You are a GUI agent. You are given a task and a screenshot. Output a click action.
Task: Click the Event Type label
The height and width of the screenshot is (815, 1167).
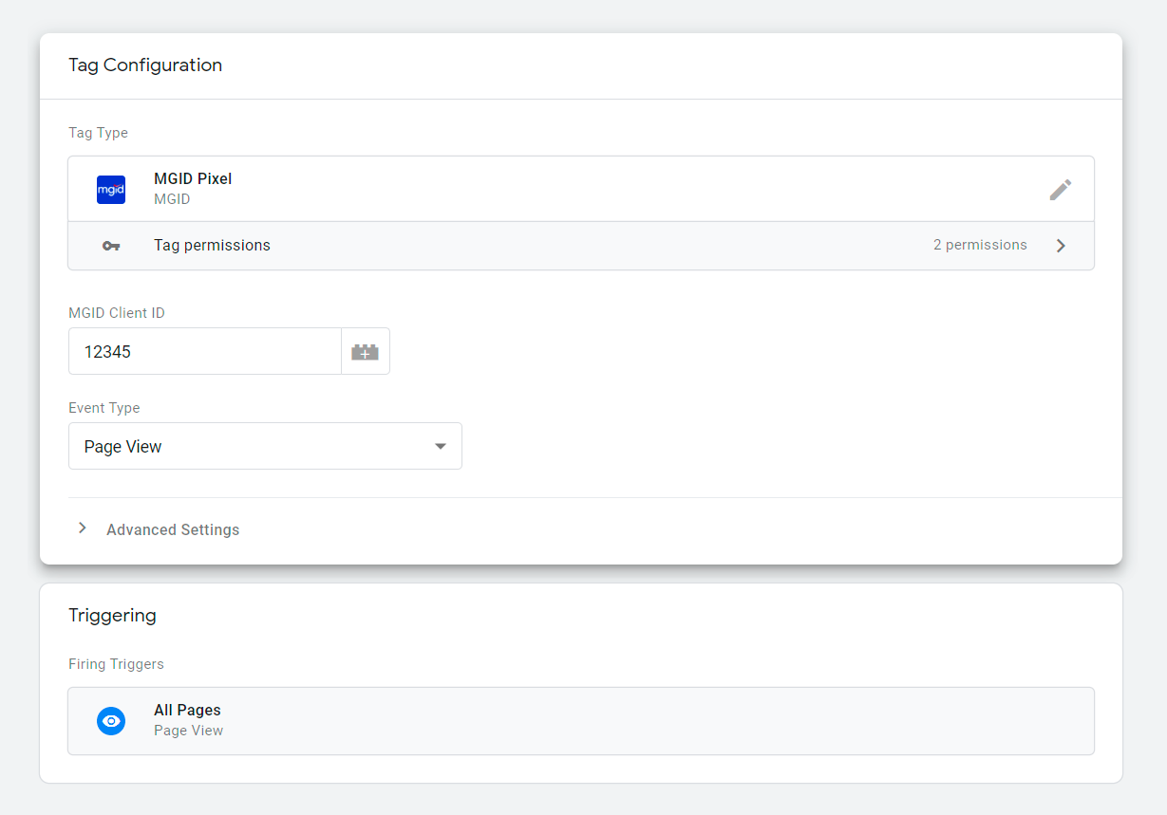click(104, 408)
